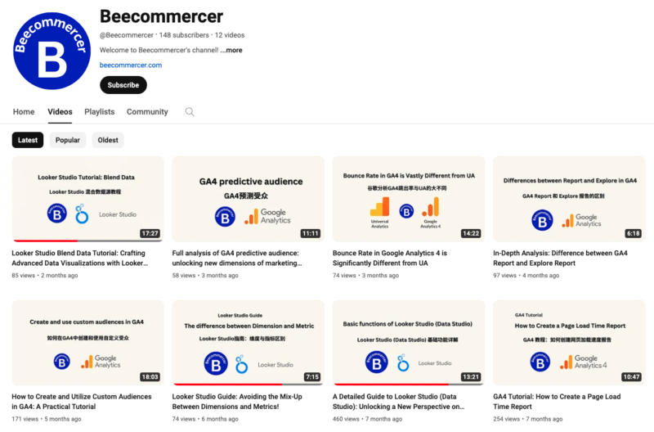The image size is (654, 432).
Task: Click the channel search magnifier icon
Action: tap(190, 112)
